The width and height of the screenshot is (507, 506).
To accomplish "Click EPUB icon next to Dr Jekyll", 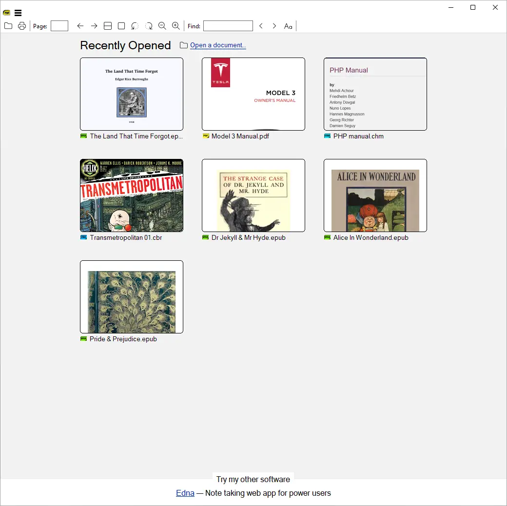I will (x=205, y=237).
